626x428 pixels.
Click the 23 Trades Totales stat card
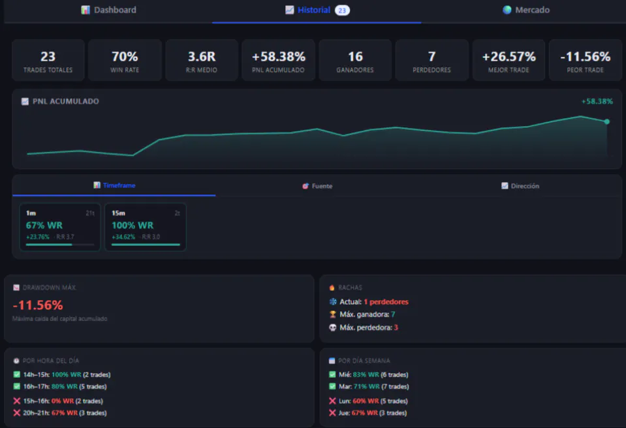[48, 60]
